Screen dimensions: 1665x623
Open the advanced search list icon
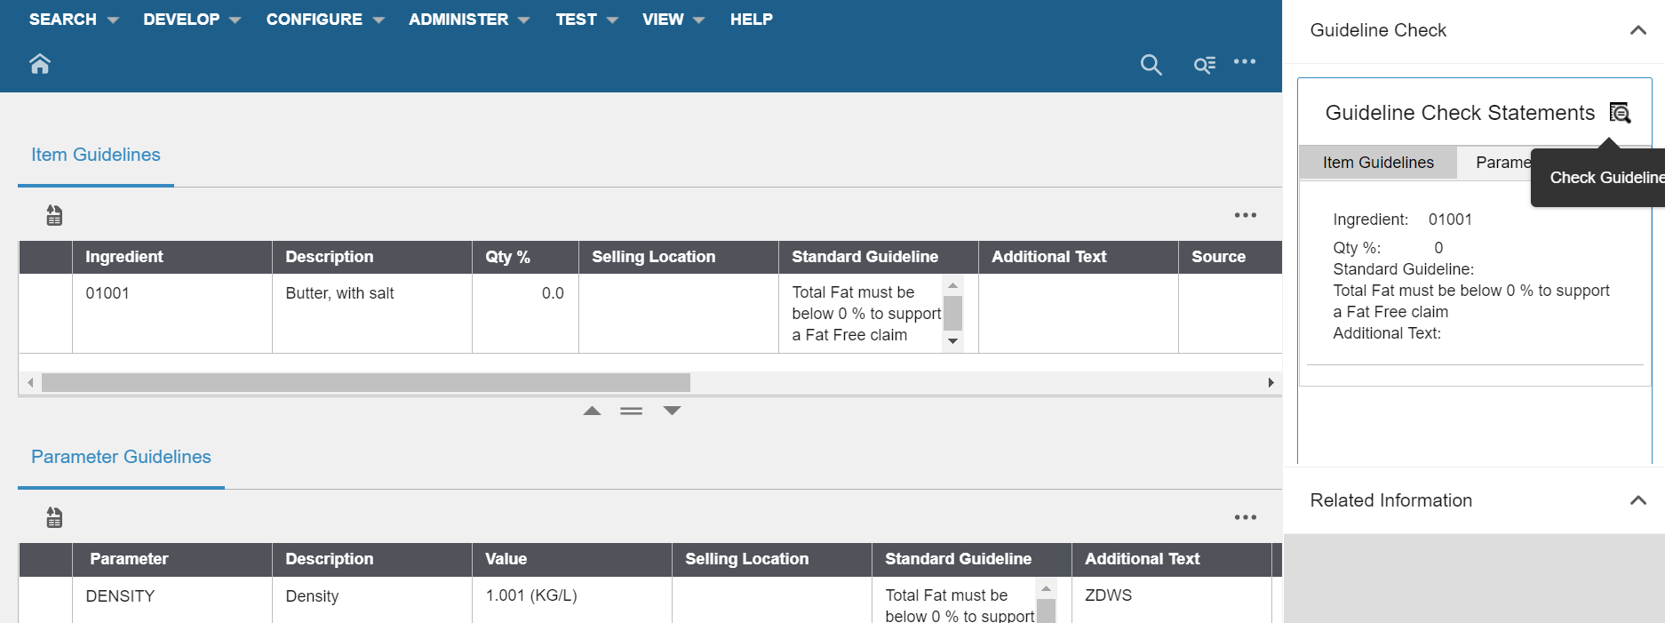click(x=1204, y=64)
